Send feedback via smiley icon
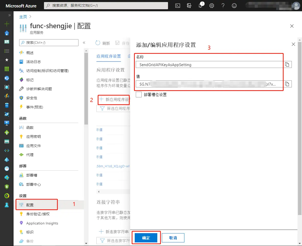Image resolution: width=302 pixels, height=246 pixels. (x=234, y=5)
